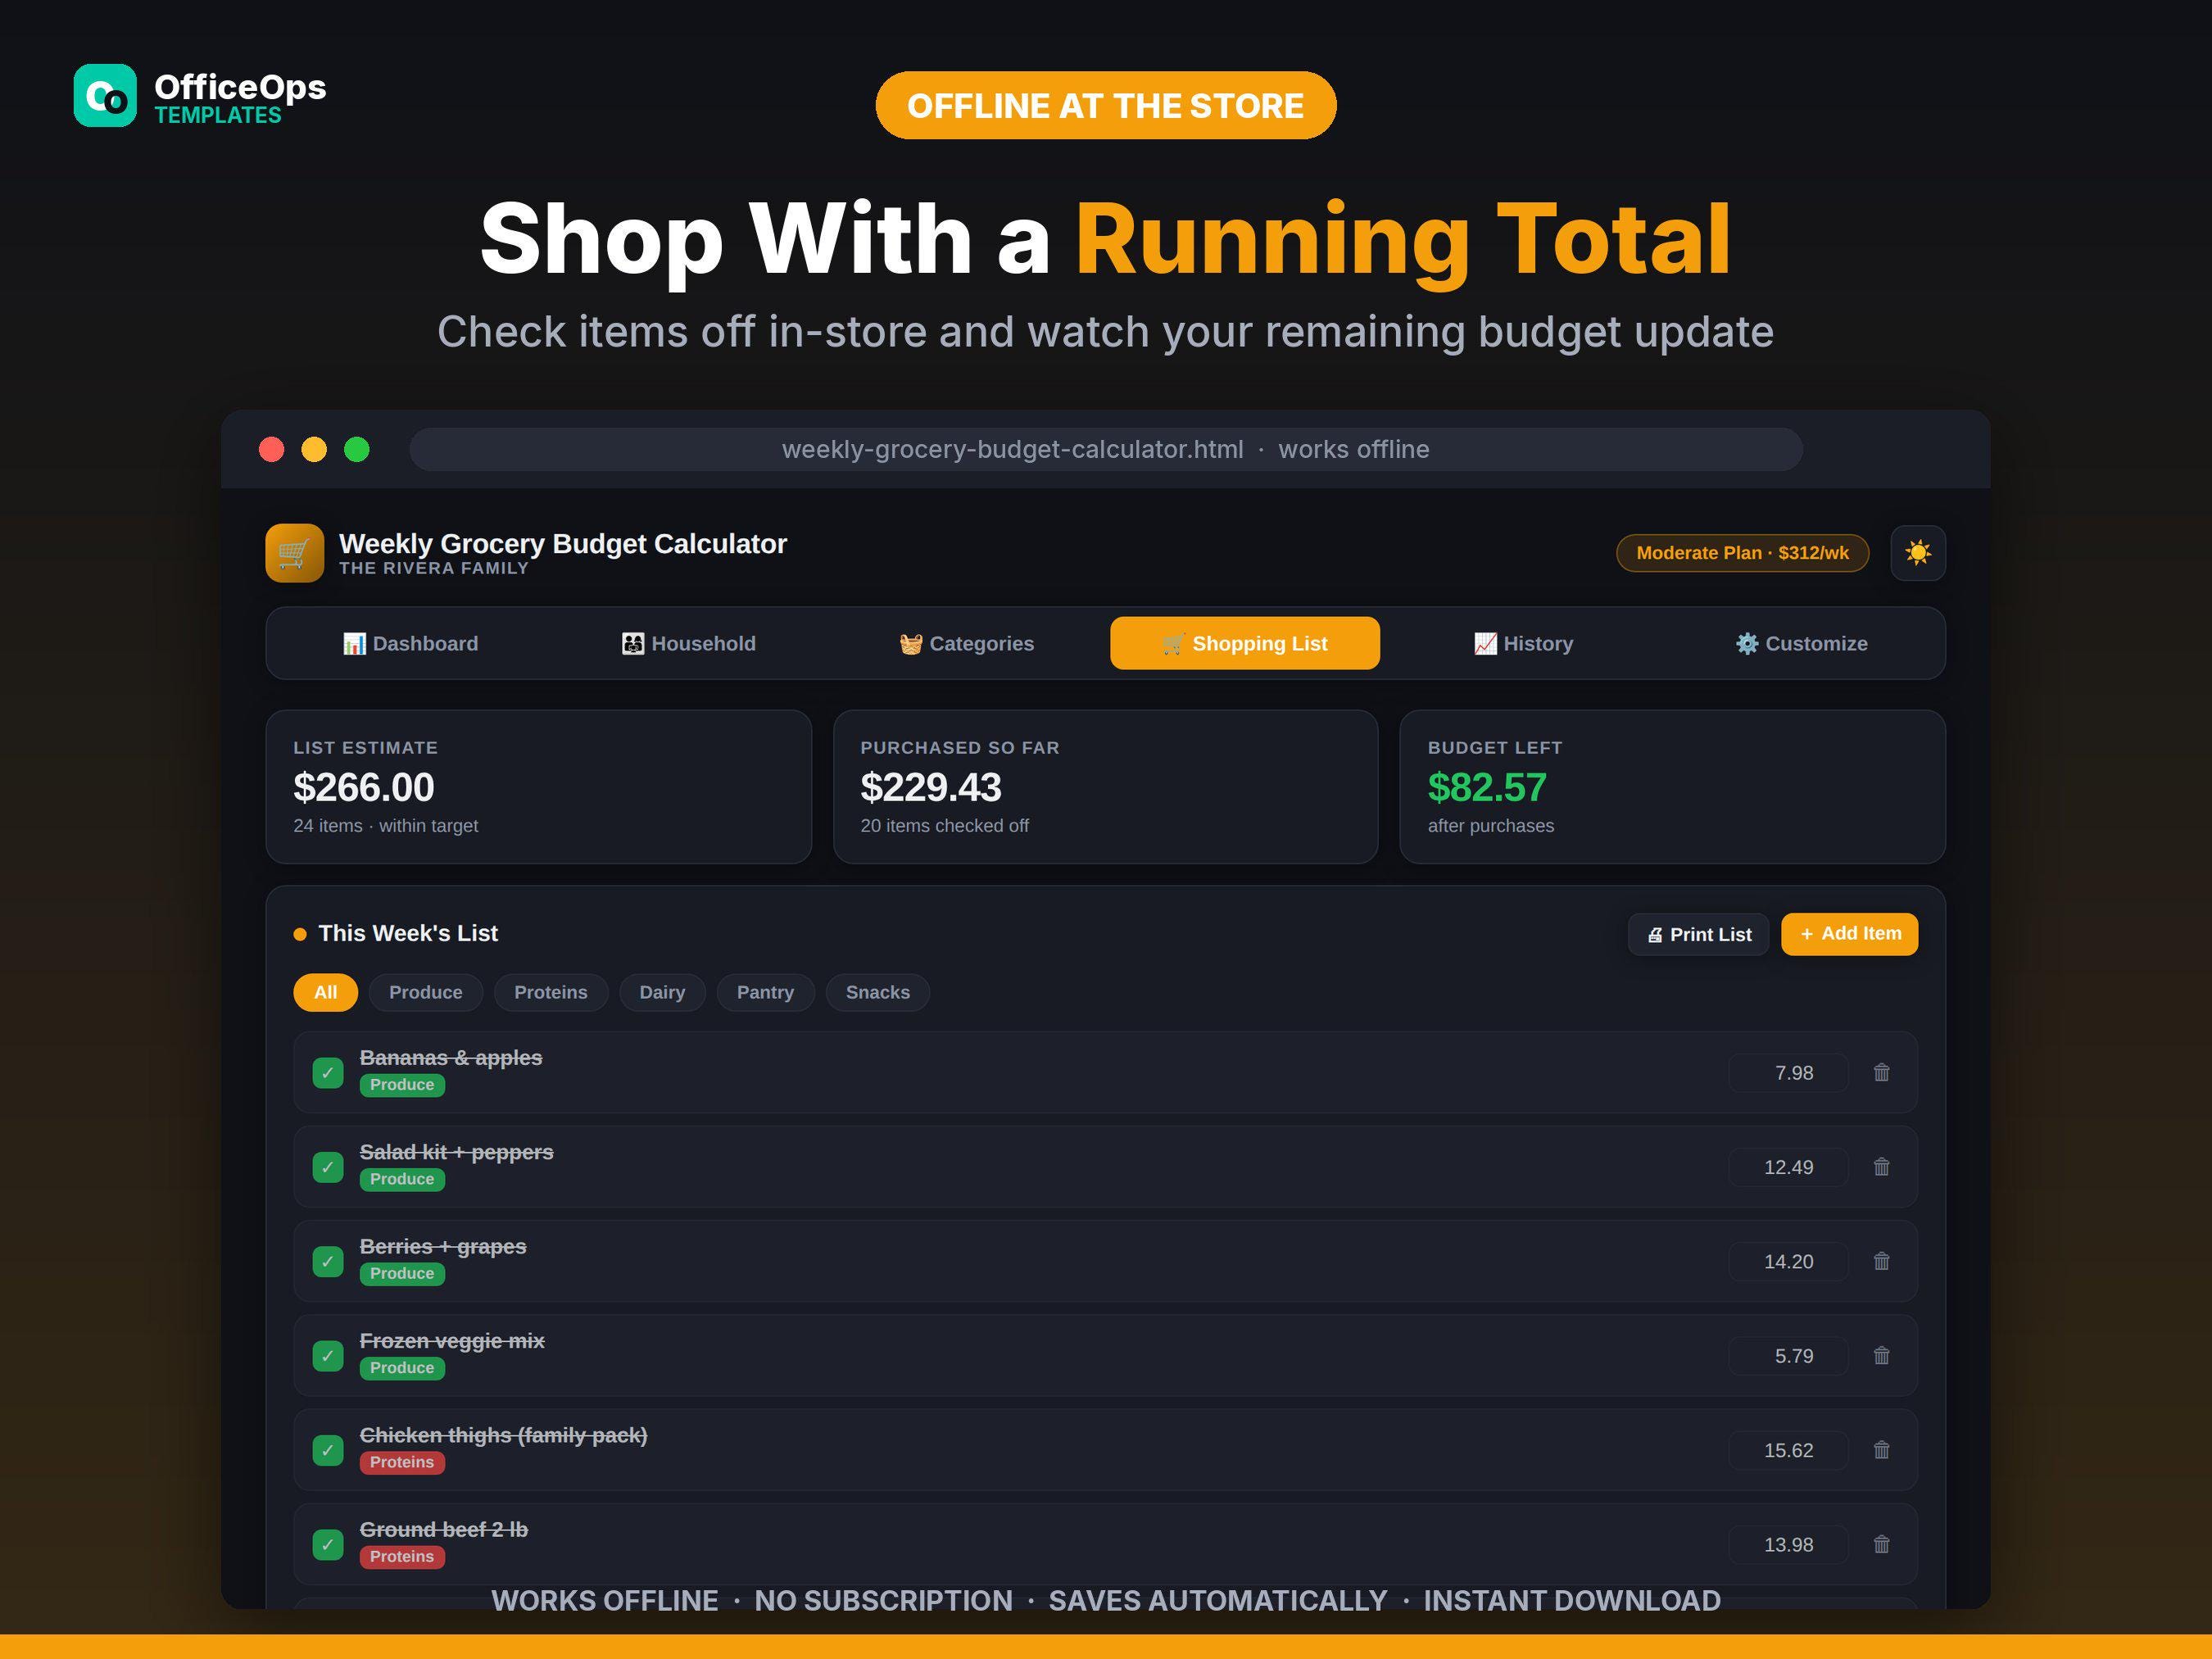Filter list by Pantry
Viewport: 2212px width, 1659px height.
[765, 992]
